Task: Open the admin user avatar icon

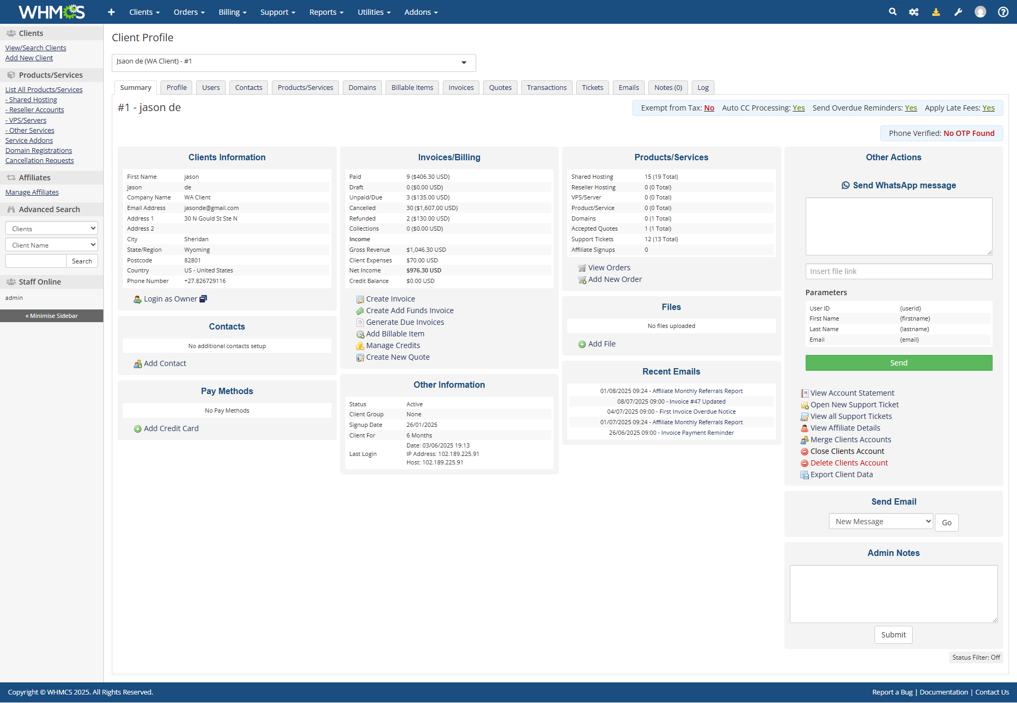Action: pyautogui.click(x=980, y=12)
